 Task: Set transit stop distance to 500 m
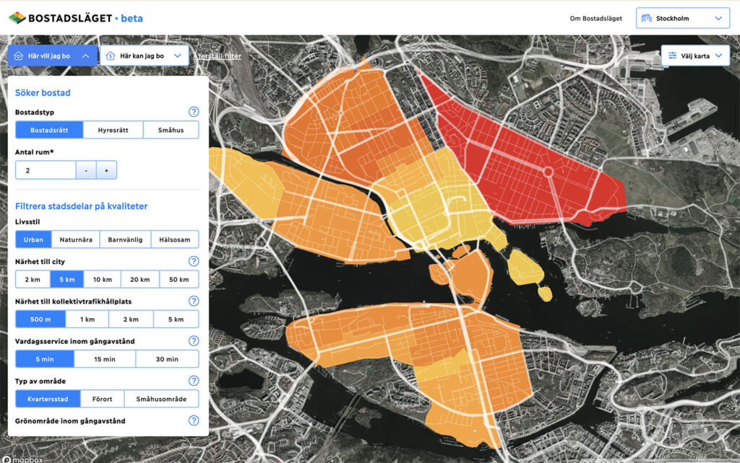40,319
